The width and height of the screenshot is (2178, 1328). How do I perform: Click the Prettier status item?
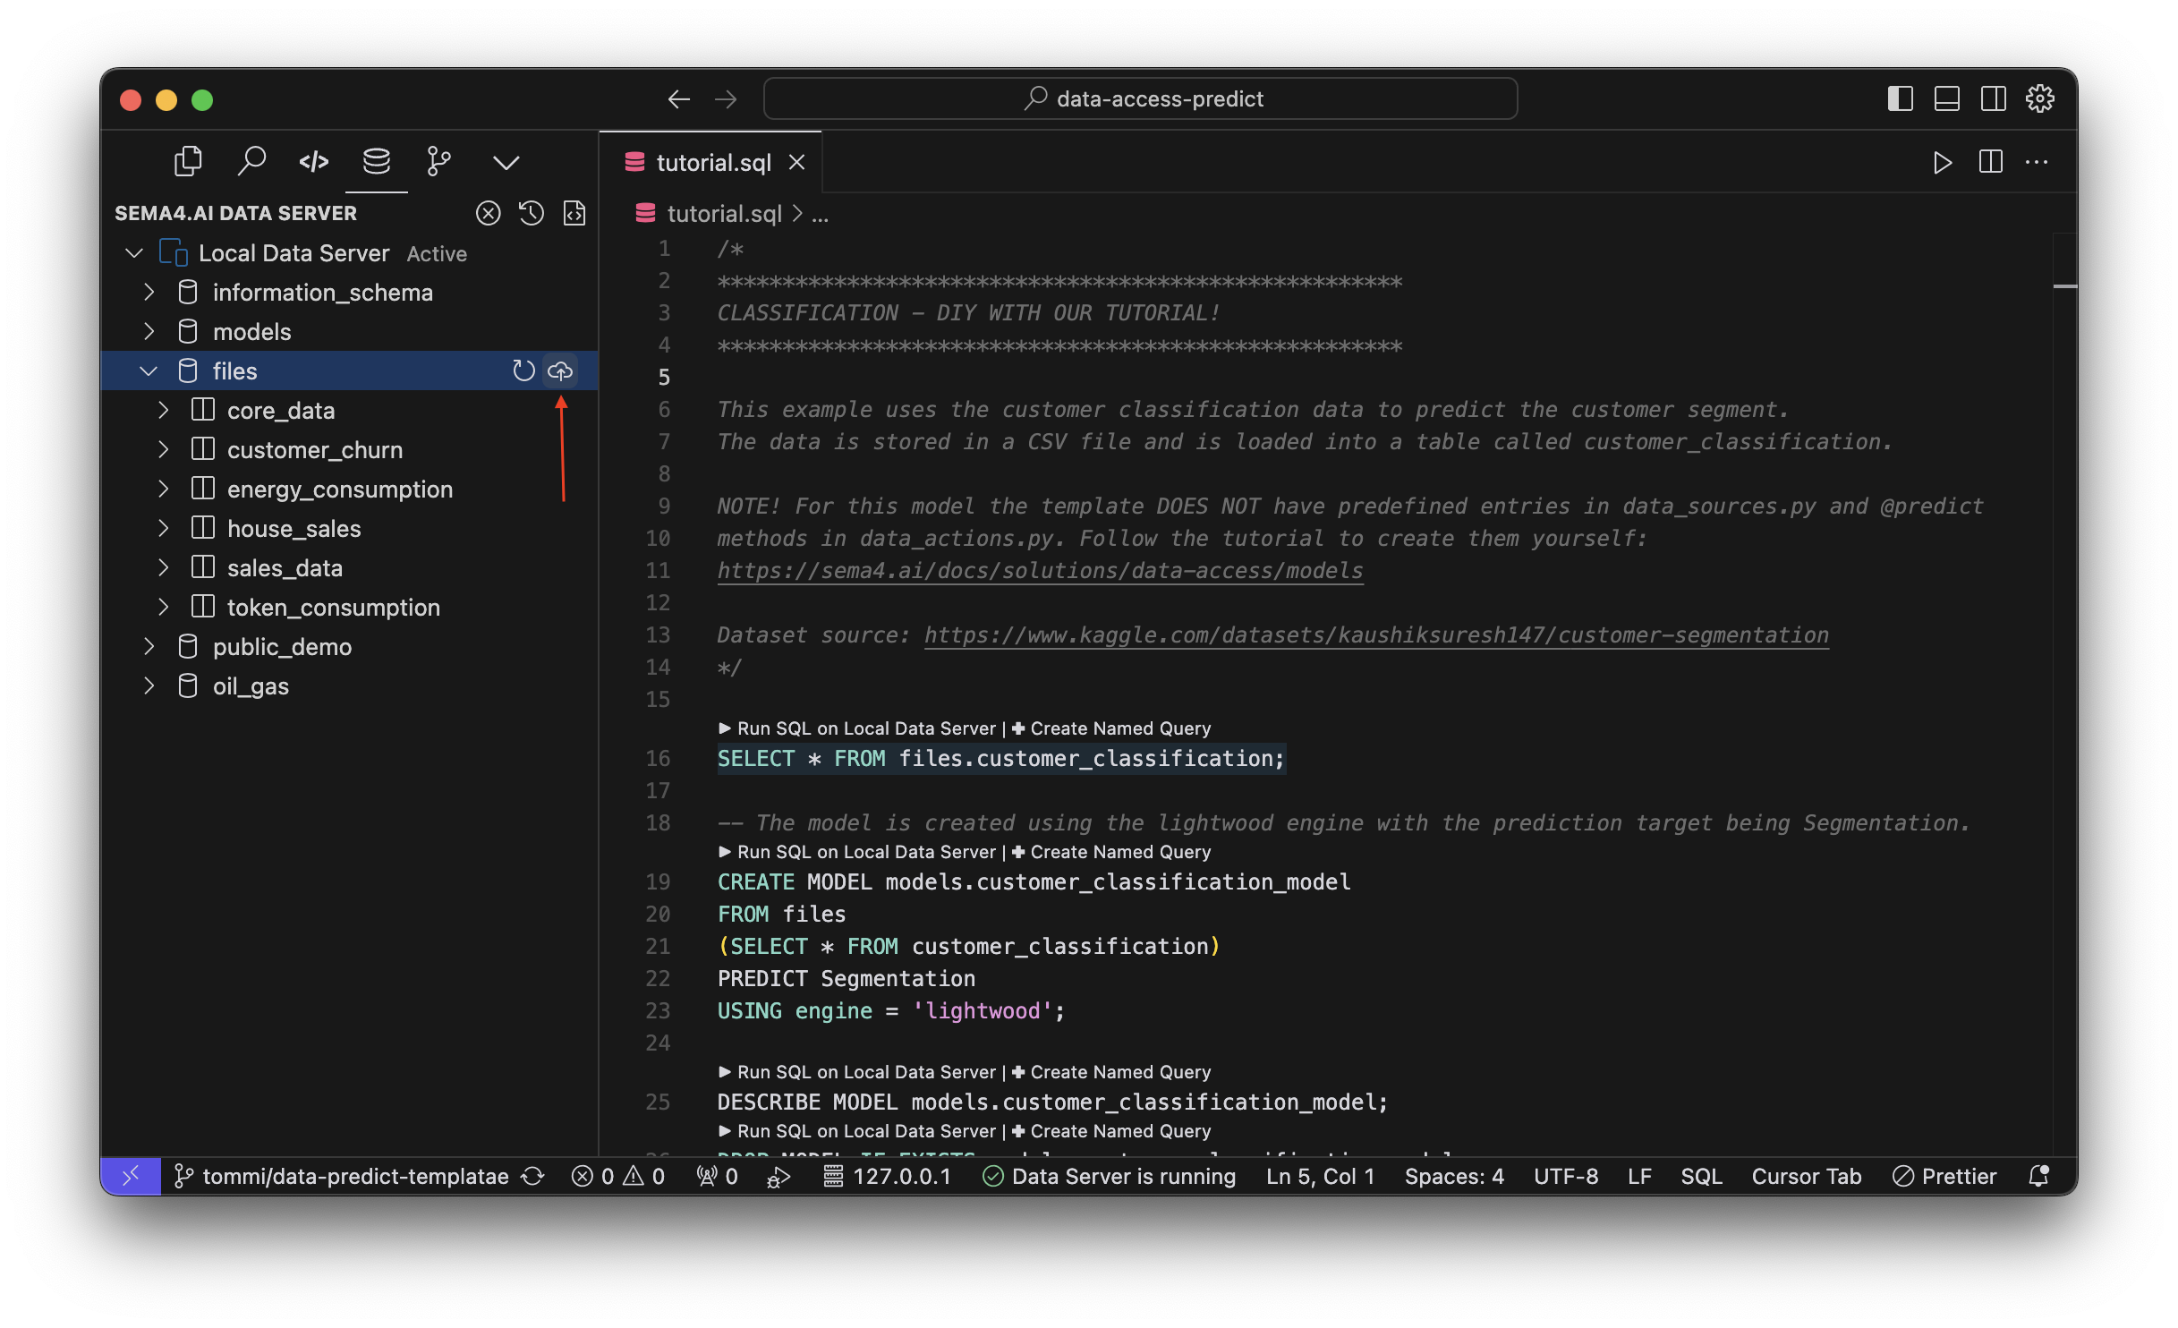click(x=1944, y=1176)
